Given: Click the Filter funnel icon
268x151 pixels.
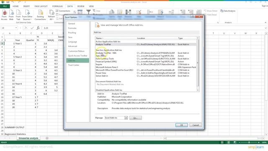Looking at the screenshot, I should [x=88, y=12].
